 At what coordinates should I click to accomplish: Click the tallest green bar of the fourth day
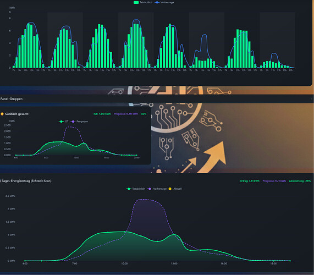point(135,46)
